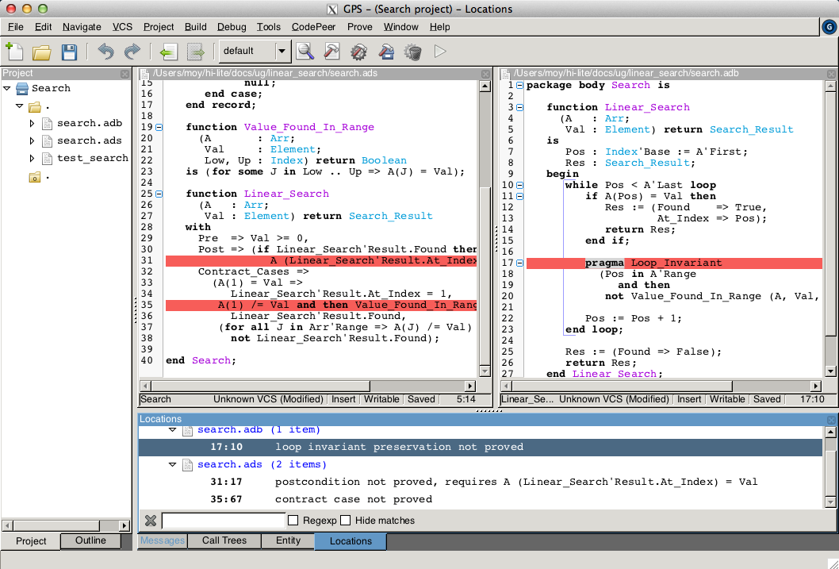The height and width of the screenshot is (569, 839).
Task: Enable the Hide matches checkbox
Action: (345, 521)
